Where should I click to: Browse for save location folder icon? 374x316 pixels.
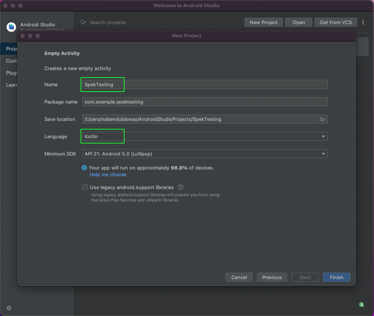click(322, 119)
